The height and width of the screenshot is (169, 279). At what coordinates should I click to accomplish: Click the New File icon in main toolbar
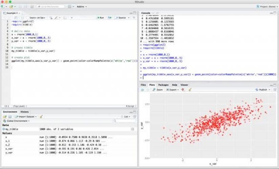[x=2, y=6]
